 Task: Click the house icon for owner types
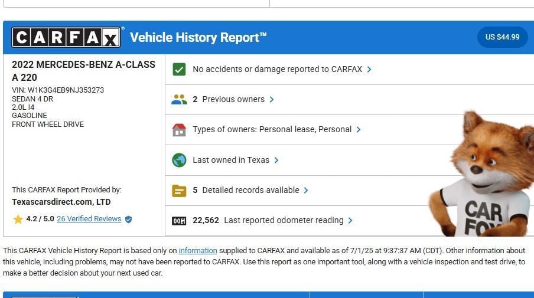coord(179,130)
